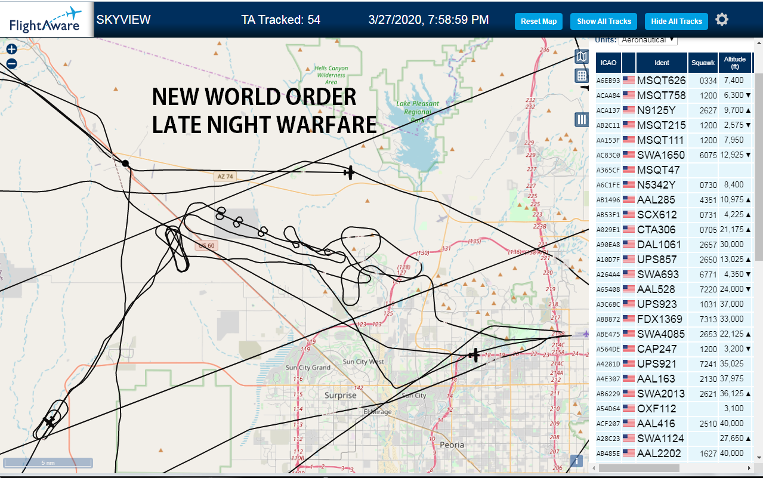Click squawk code 6075

coord(708,155)
